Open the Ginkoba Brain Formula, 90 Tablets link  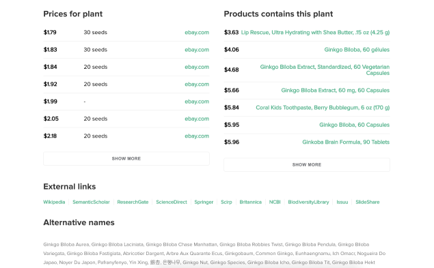[346, 142]
